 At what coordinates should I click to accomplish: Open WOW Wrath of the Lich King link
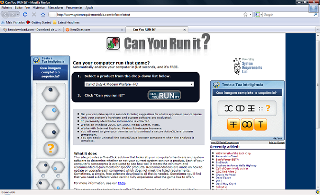coord(233,153)
